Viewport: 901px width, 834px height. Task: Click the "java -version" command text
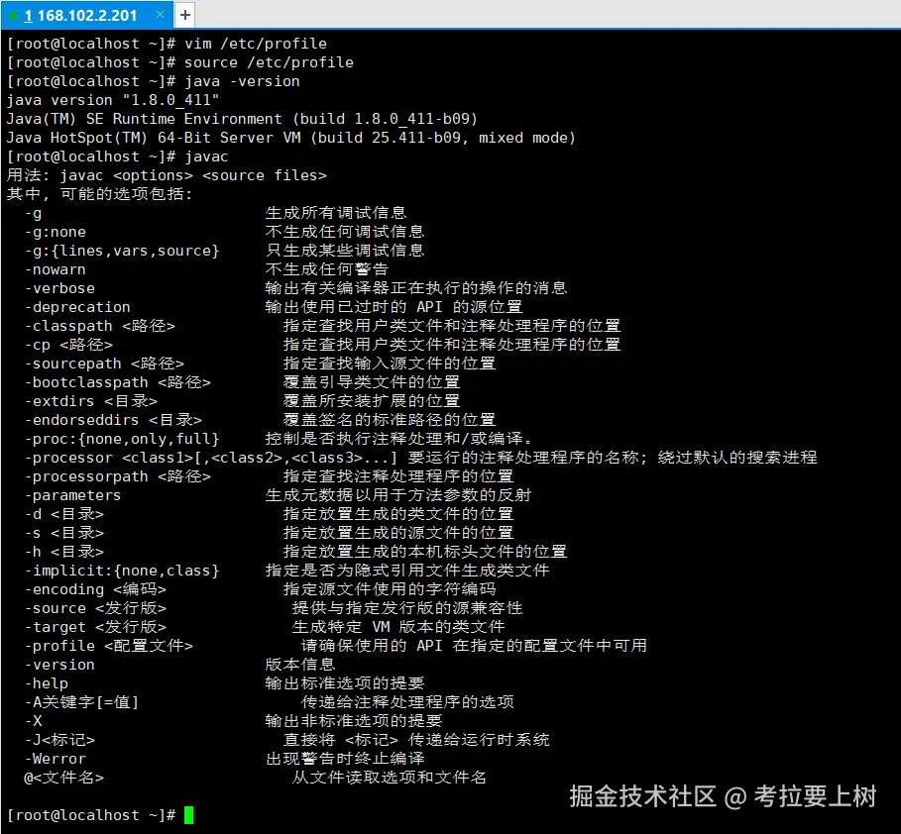[241, 80]
